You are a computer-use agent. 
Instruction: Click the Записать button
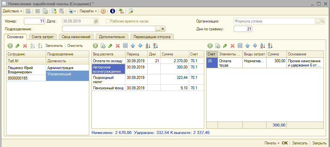click(300, 143)
